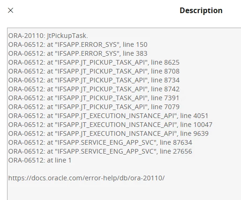Close the Description panel with X icon
This screenshot has height=200, width=241.
click(x=10, y=10)
